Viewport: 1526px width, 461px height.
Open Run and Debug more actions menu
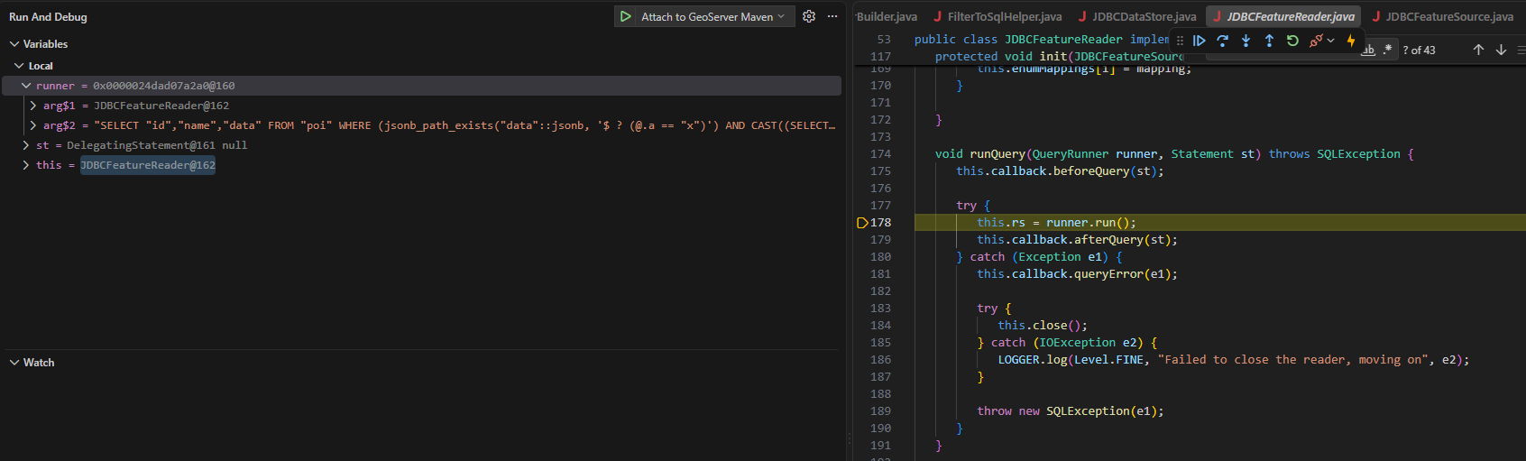[832, 16]
